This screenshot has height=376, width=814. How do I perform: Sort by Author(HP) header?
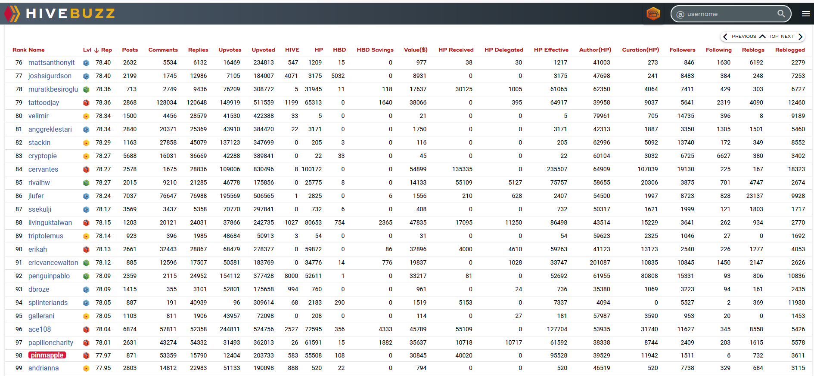click(595, 50)
